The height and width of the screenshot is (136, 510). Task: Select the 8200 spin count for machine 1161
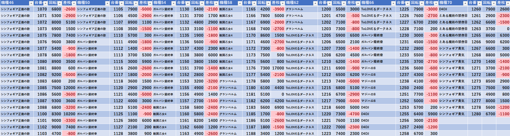click(197, 121)
